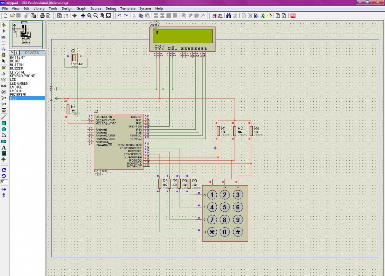Open the ARES red toolbar icon
Viewport: 385px width, 276px height.
[293, 16]
